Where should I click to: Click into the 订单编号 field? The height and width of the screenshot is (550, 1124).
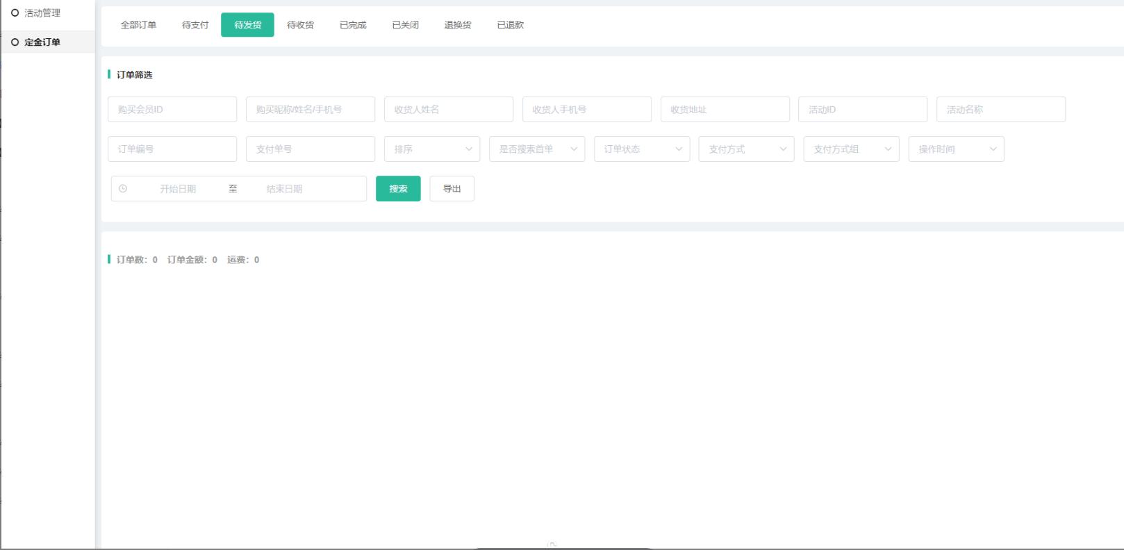172,149
